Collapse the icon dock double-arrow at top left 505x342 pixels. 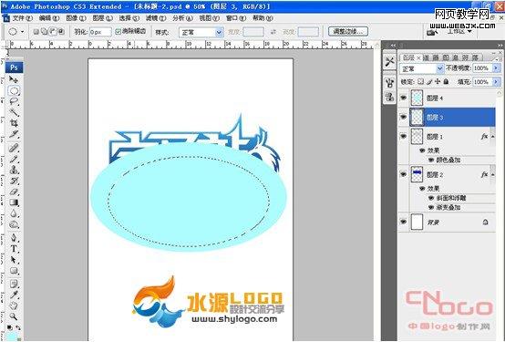click(x=393, y=46)
